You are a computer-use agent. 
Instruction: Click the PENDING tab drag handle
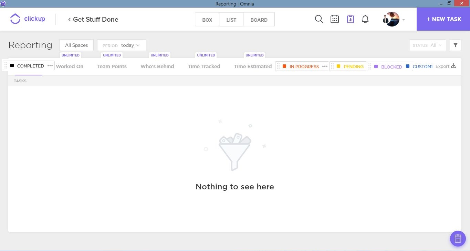(332, 66)
